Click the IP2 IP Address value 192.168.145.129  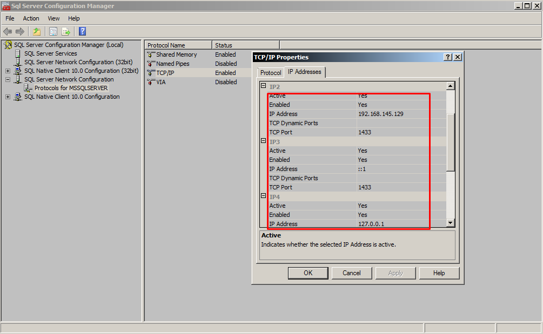380,114
